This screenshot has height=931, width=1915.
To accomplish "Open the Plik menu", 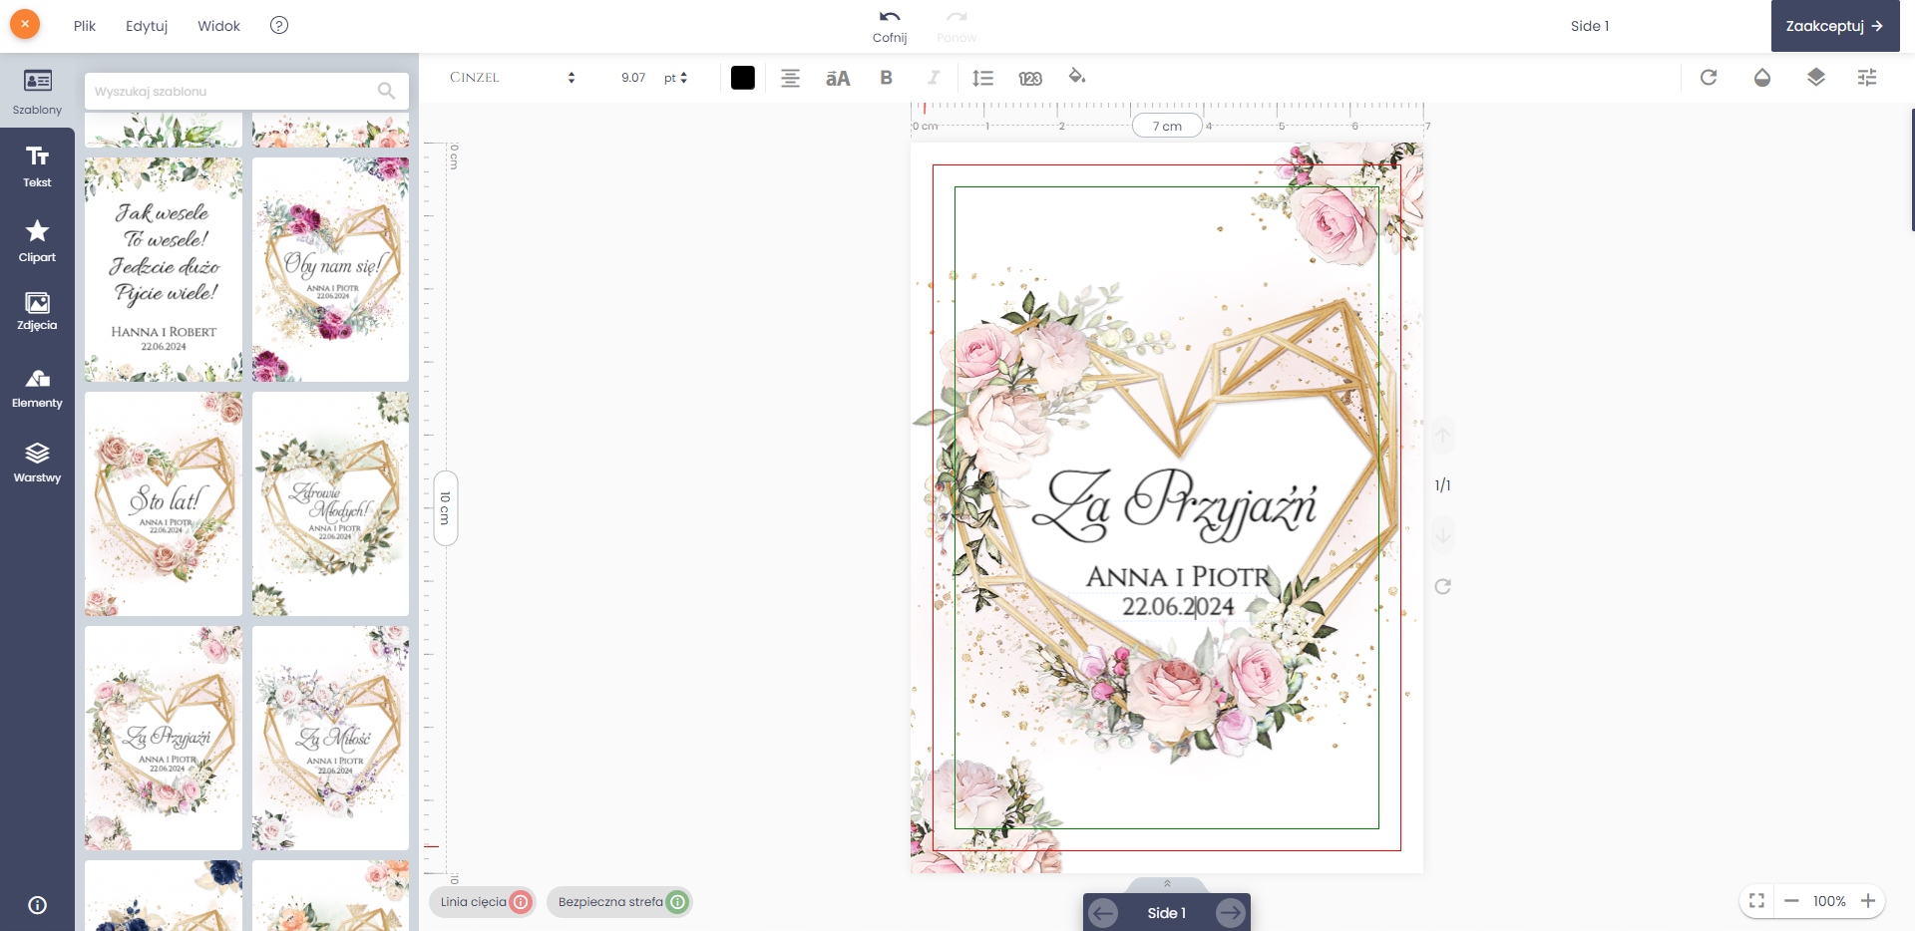I will click(x=85, y=26).
